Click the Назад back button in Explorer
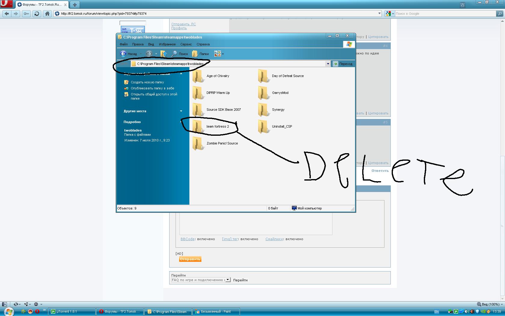 (129, 54)
